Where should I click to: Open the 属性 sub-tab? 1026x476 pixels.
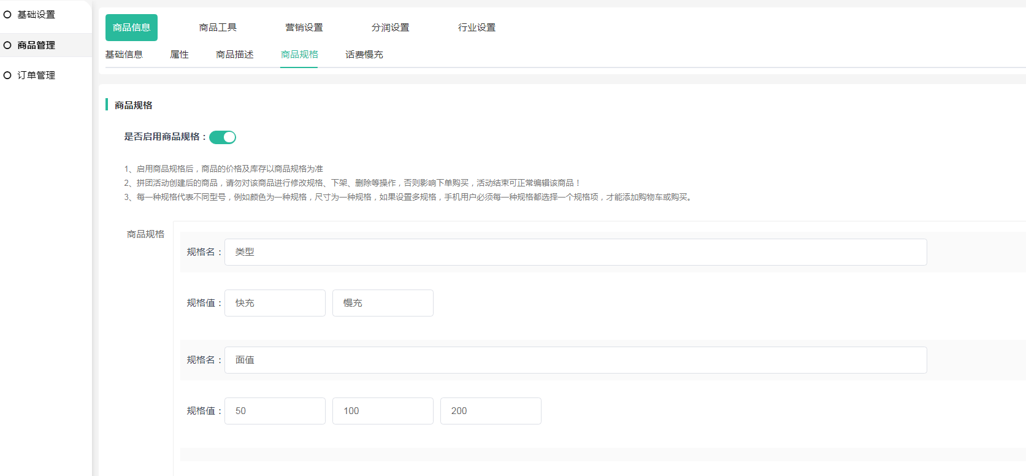click(x=179, y=55)
